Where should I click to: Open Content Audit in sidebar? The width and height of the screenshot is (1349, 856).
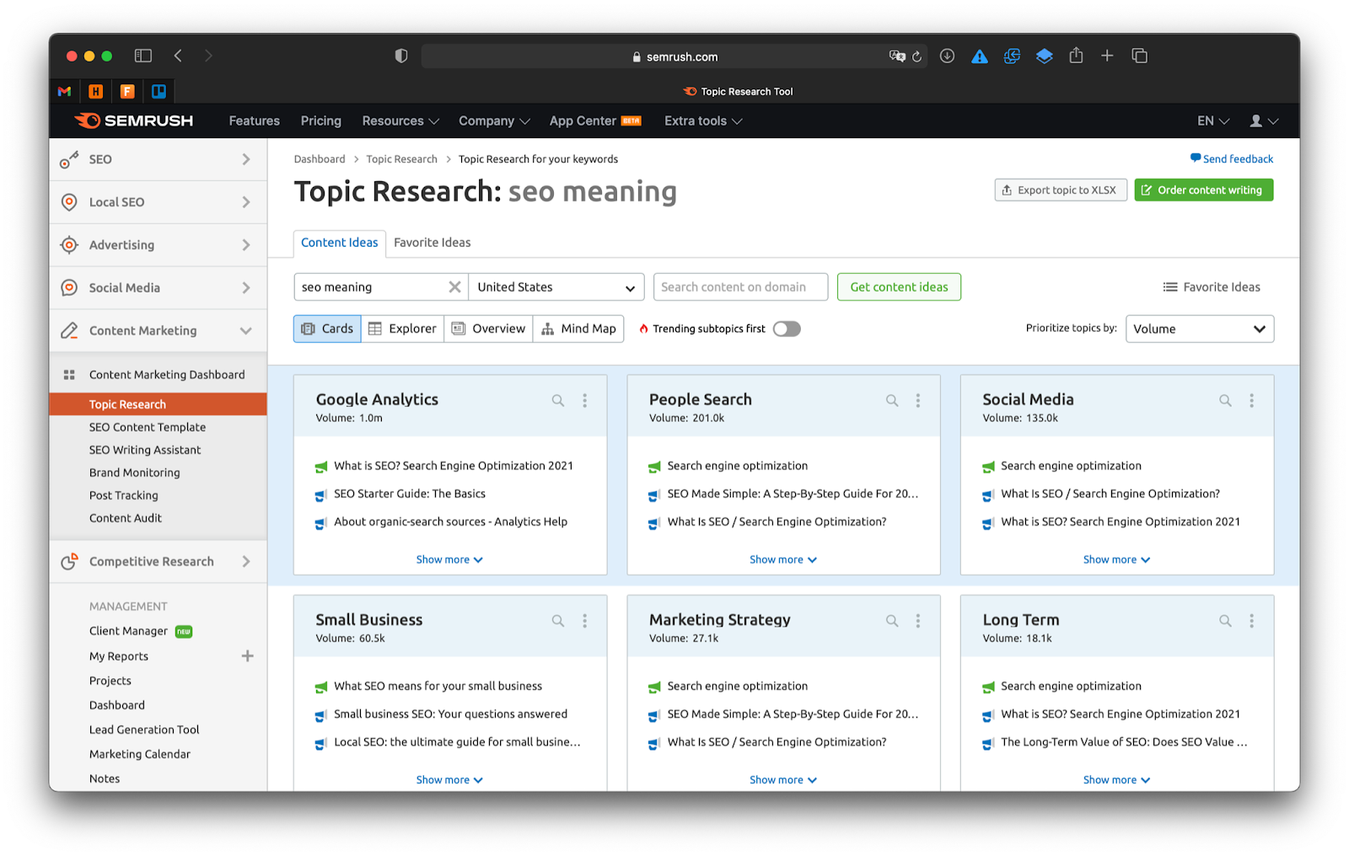(x=126, y=518)
